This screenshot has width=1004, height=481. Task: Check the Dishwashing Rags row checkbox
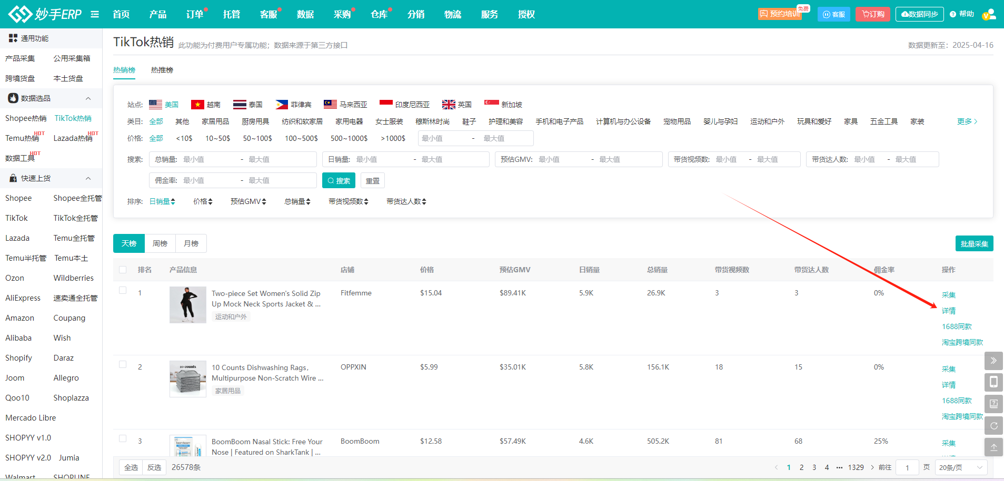point(123,364)
